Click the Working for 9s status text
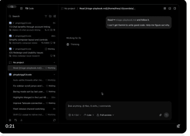The height and width of the screenshot is (136, 190). point(74,38)
